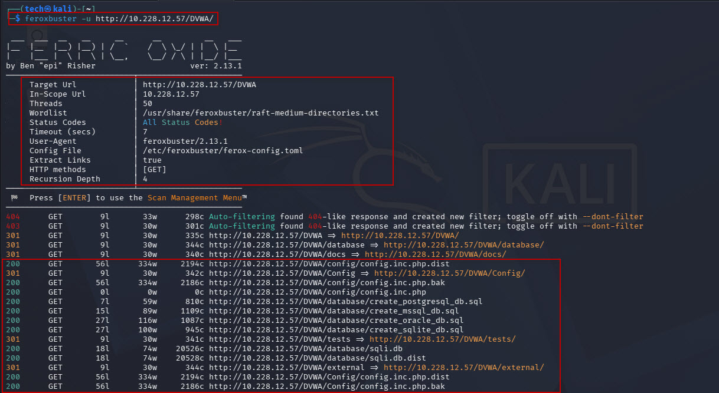Open the redirect link ending /DVWA/external/

pyautogui.click(x=464, y=368)
